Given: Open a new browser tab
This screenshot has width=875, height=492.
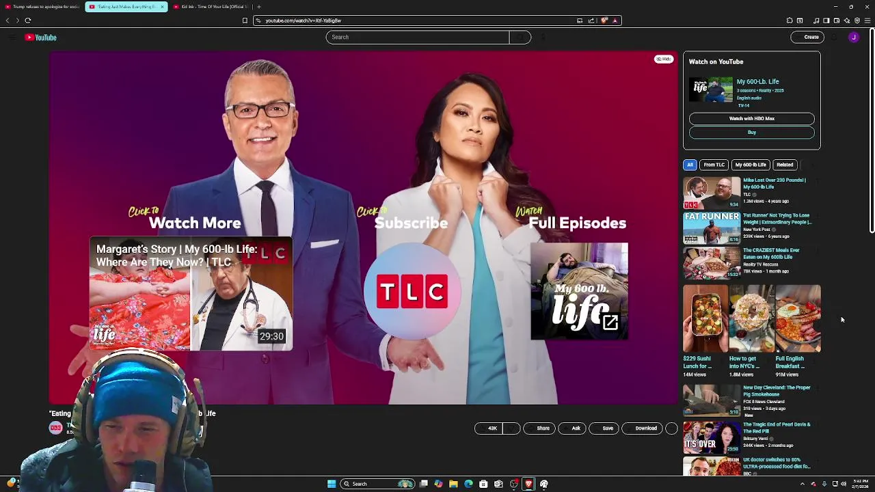Looking at the screenshot, I should 258,7.
